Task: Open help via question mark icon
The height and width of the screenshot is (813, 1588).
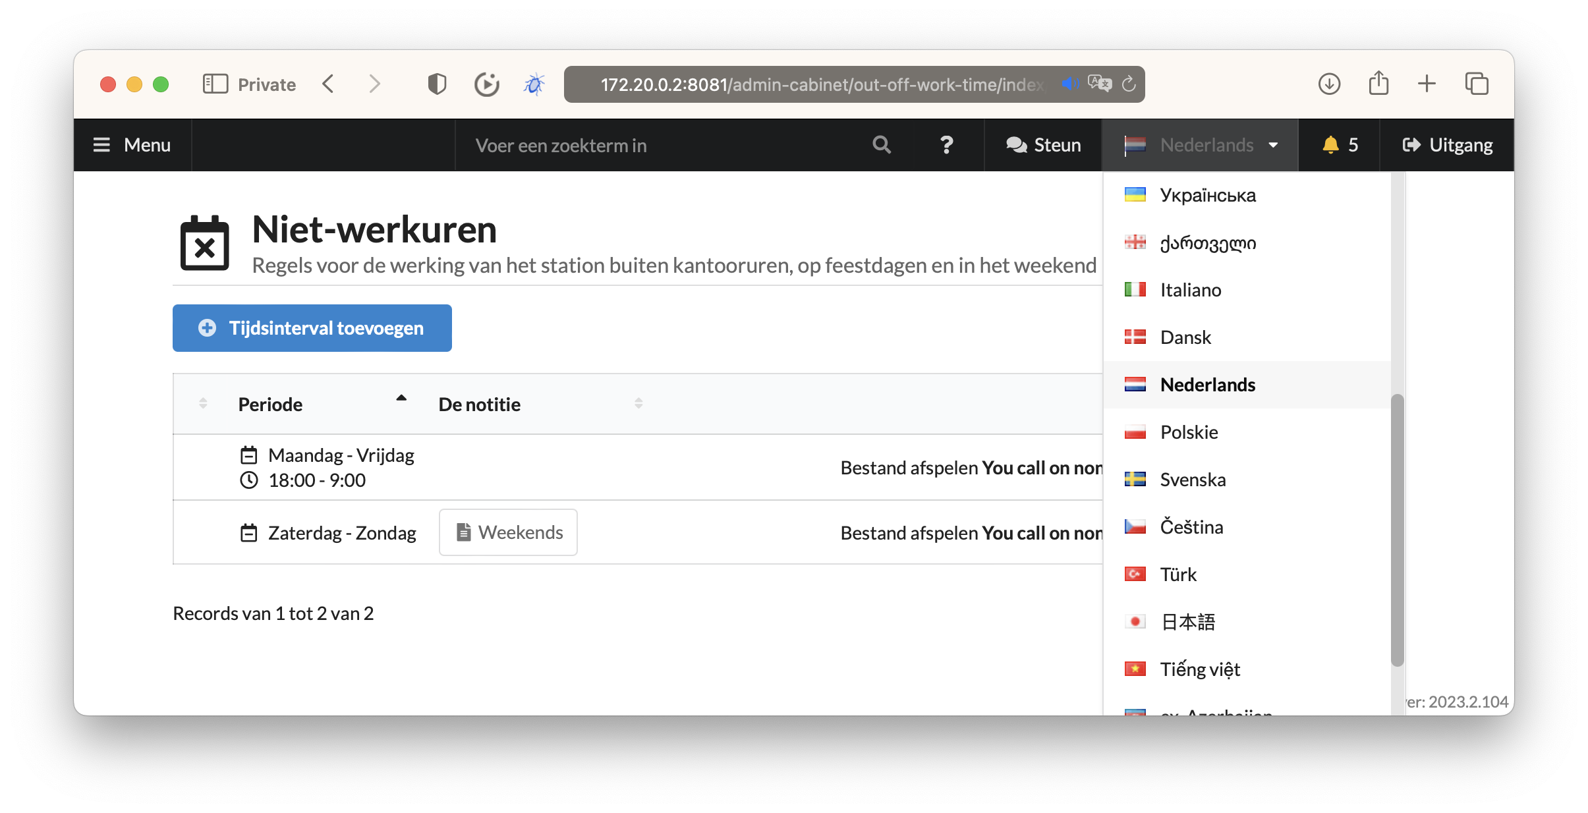Action: pos(946,145)
